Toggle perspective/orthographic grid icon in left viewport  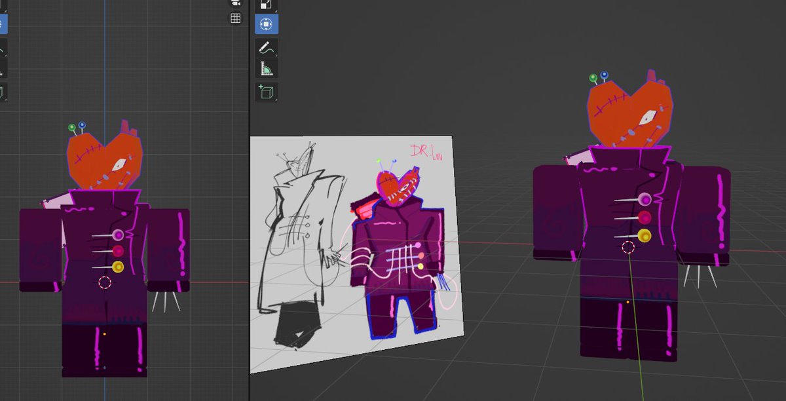tap(235, 18)
